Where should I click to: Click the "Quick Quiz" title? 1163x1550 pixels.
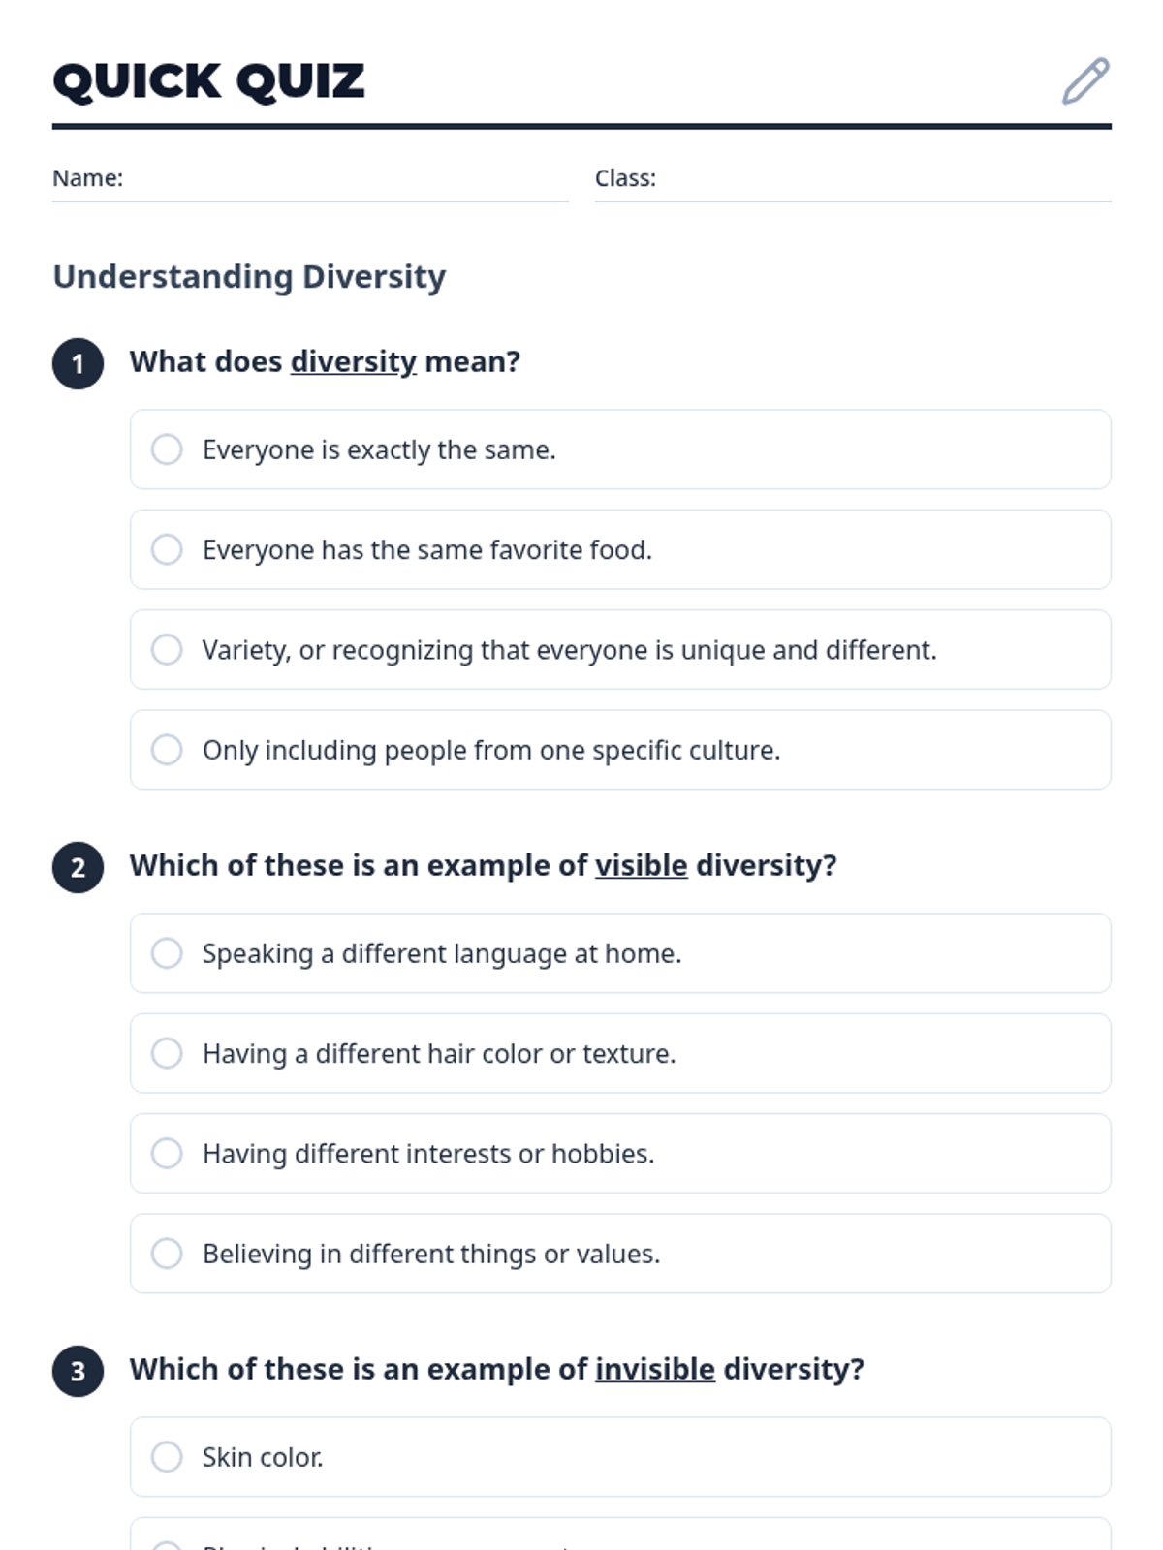[208, 80]
